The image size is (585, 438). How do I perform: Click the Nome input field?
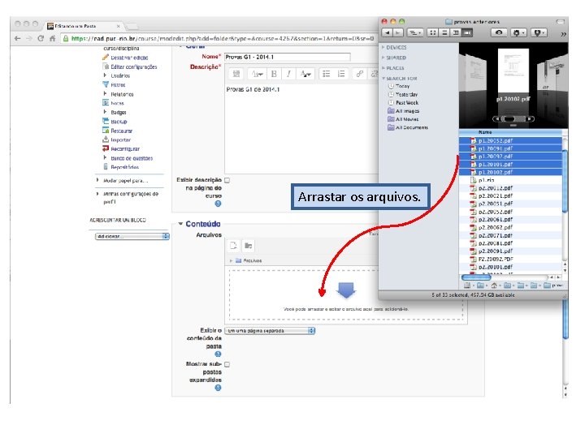coord(288,57)
